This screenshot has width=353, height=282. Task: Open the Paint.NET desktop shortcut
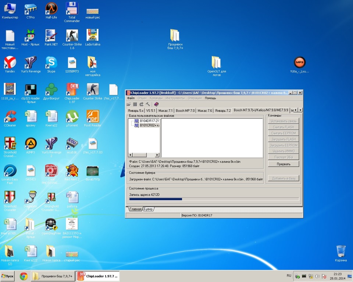click(x=51, y=37)
